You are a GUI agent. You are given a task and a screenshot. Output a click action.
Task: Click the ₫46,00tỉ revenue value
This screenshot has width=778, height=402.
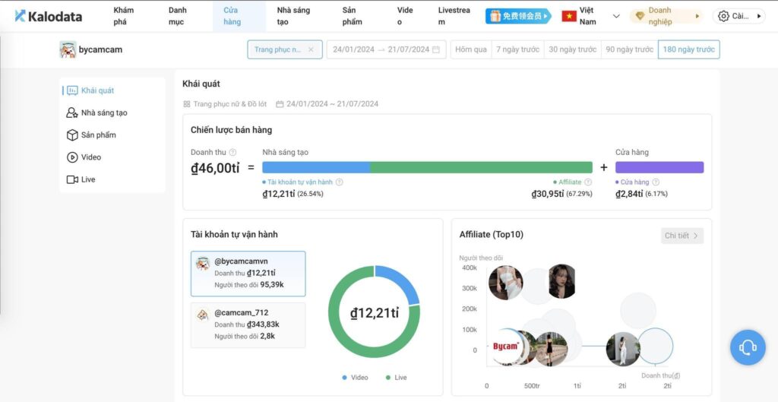[x=215, y=168]
